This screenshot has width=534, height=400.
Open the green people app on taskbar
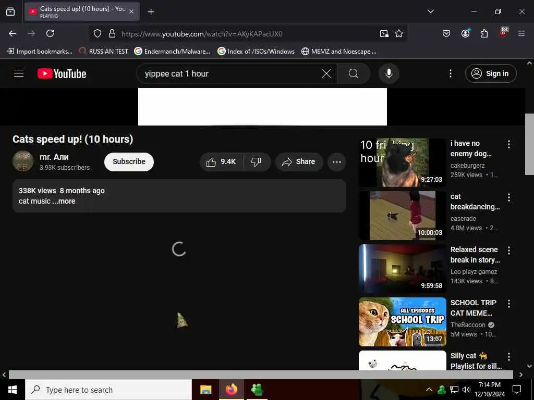coord(257,390)
